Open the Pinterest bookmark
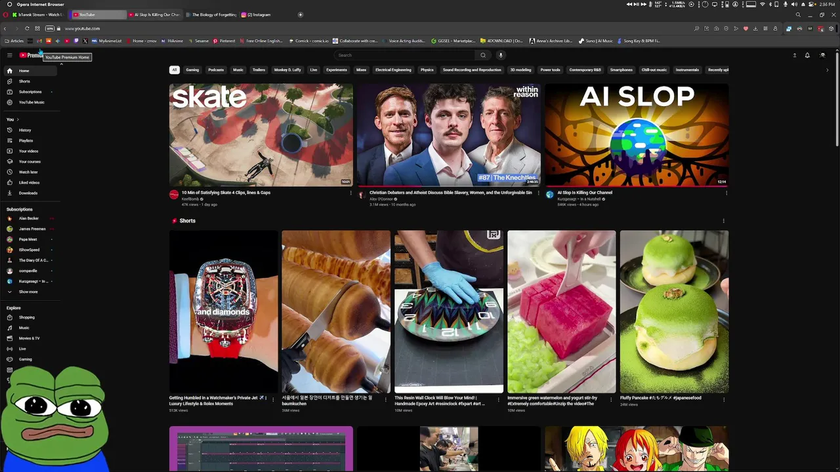Viewport: 840px width, 472px height. tap(224, 41)
